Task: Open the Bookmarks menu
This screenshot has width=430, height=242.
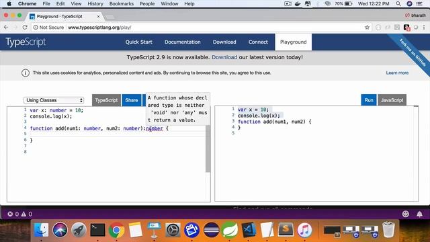Action: [x=122, y=3]
